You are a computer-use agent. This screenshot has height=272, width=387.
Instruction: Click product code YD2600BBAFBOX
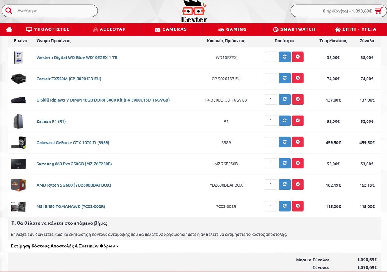pos(226,185)
